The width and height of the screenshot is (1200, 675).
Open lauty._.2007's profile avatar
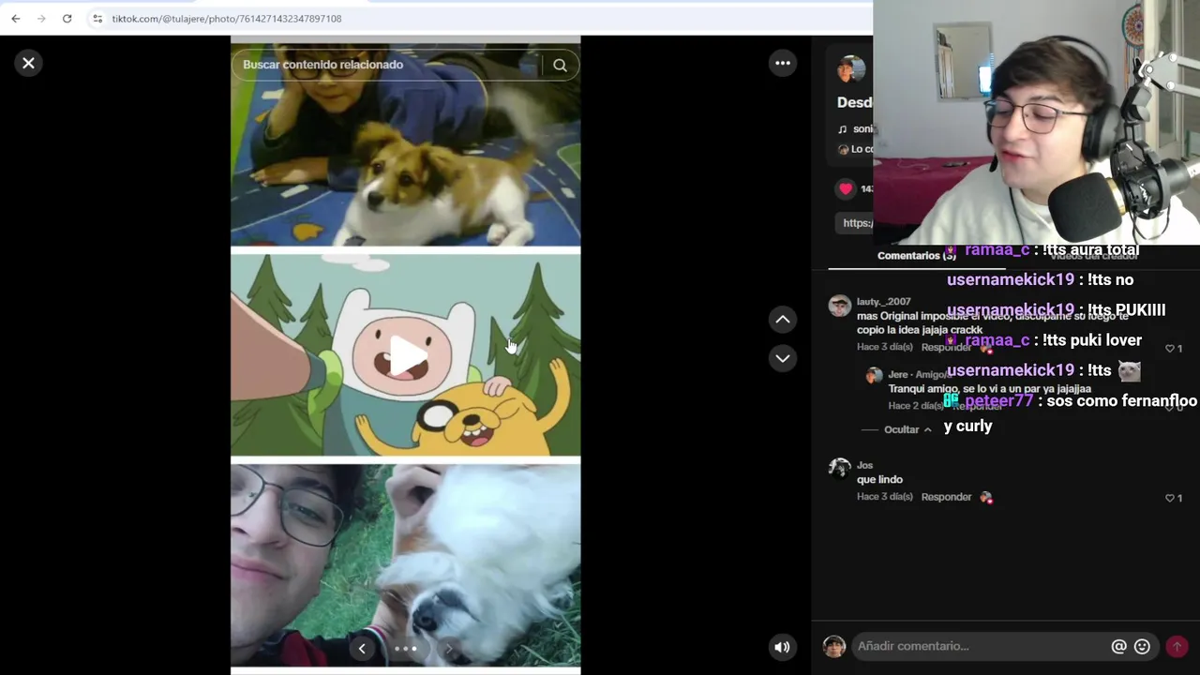click(840, 306)
